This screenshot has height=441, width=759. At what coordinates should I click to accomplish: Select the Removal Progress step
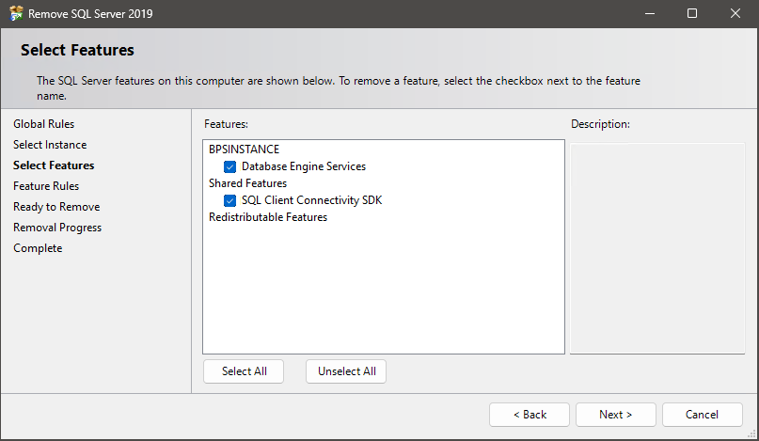(57, 228)
